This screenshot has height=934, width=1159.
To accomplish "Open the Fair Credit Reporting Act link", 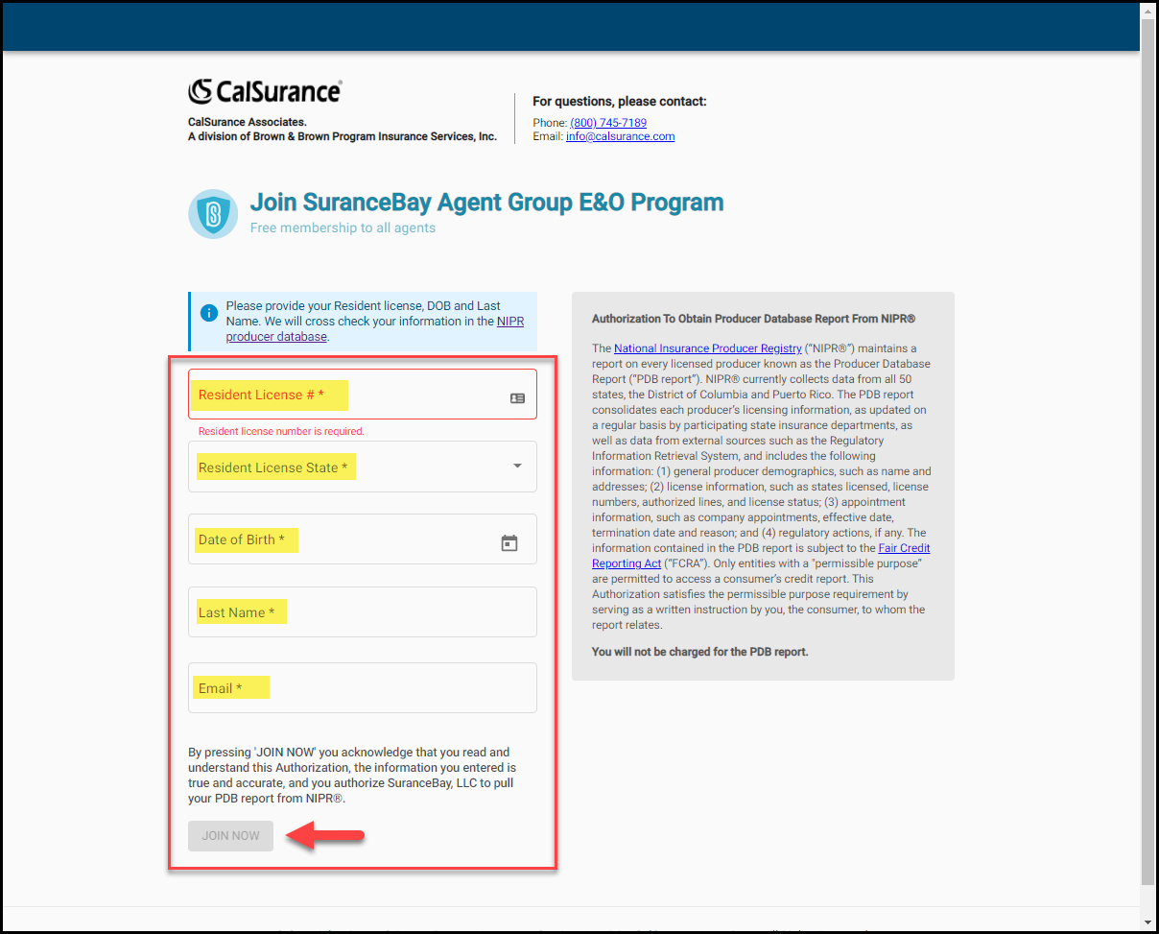I will 761,556.
